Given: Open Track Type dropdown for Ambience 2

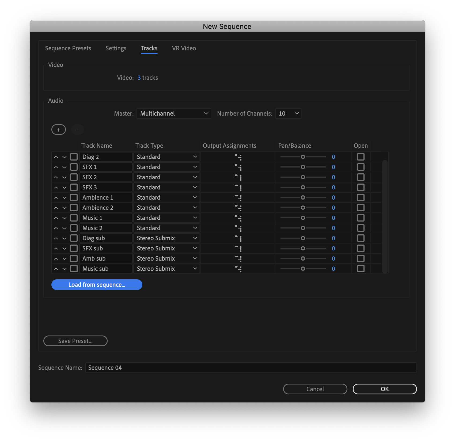Looking at the screenshot, I should [166, 208].
